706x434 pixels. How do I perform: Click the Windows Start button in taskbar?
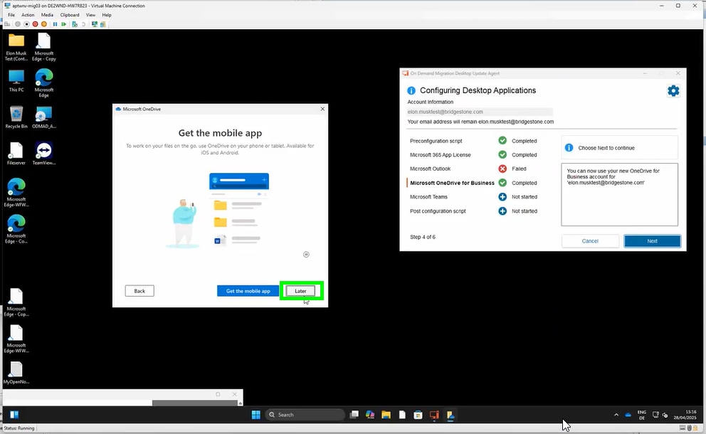coord(255,415)
